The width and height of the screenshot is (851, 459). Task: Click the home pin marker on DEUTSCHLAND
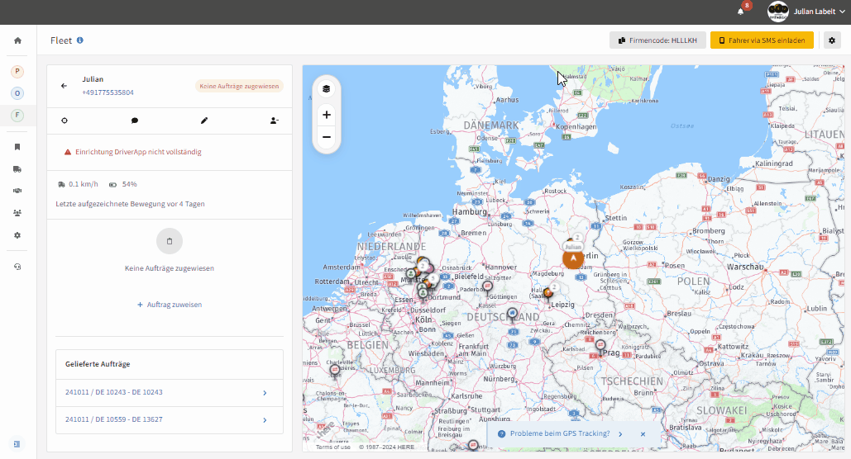coord(513,315)
